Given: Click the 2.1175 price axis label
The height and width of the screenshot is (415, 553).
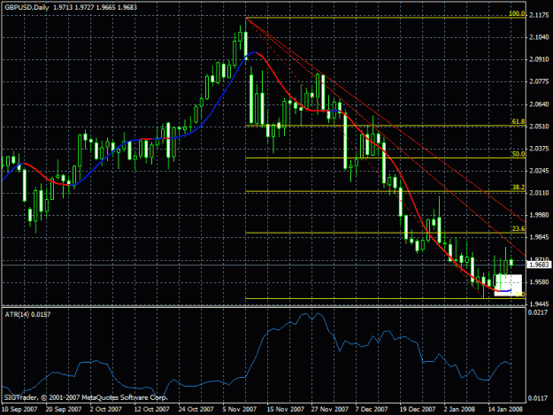Looking at the screenshot, I should (539, 15).
